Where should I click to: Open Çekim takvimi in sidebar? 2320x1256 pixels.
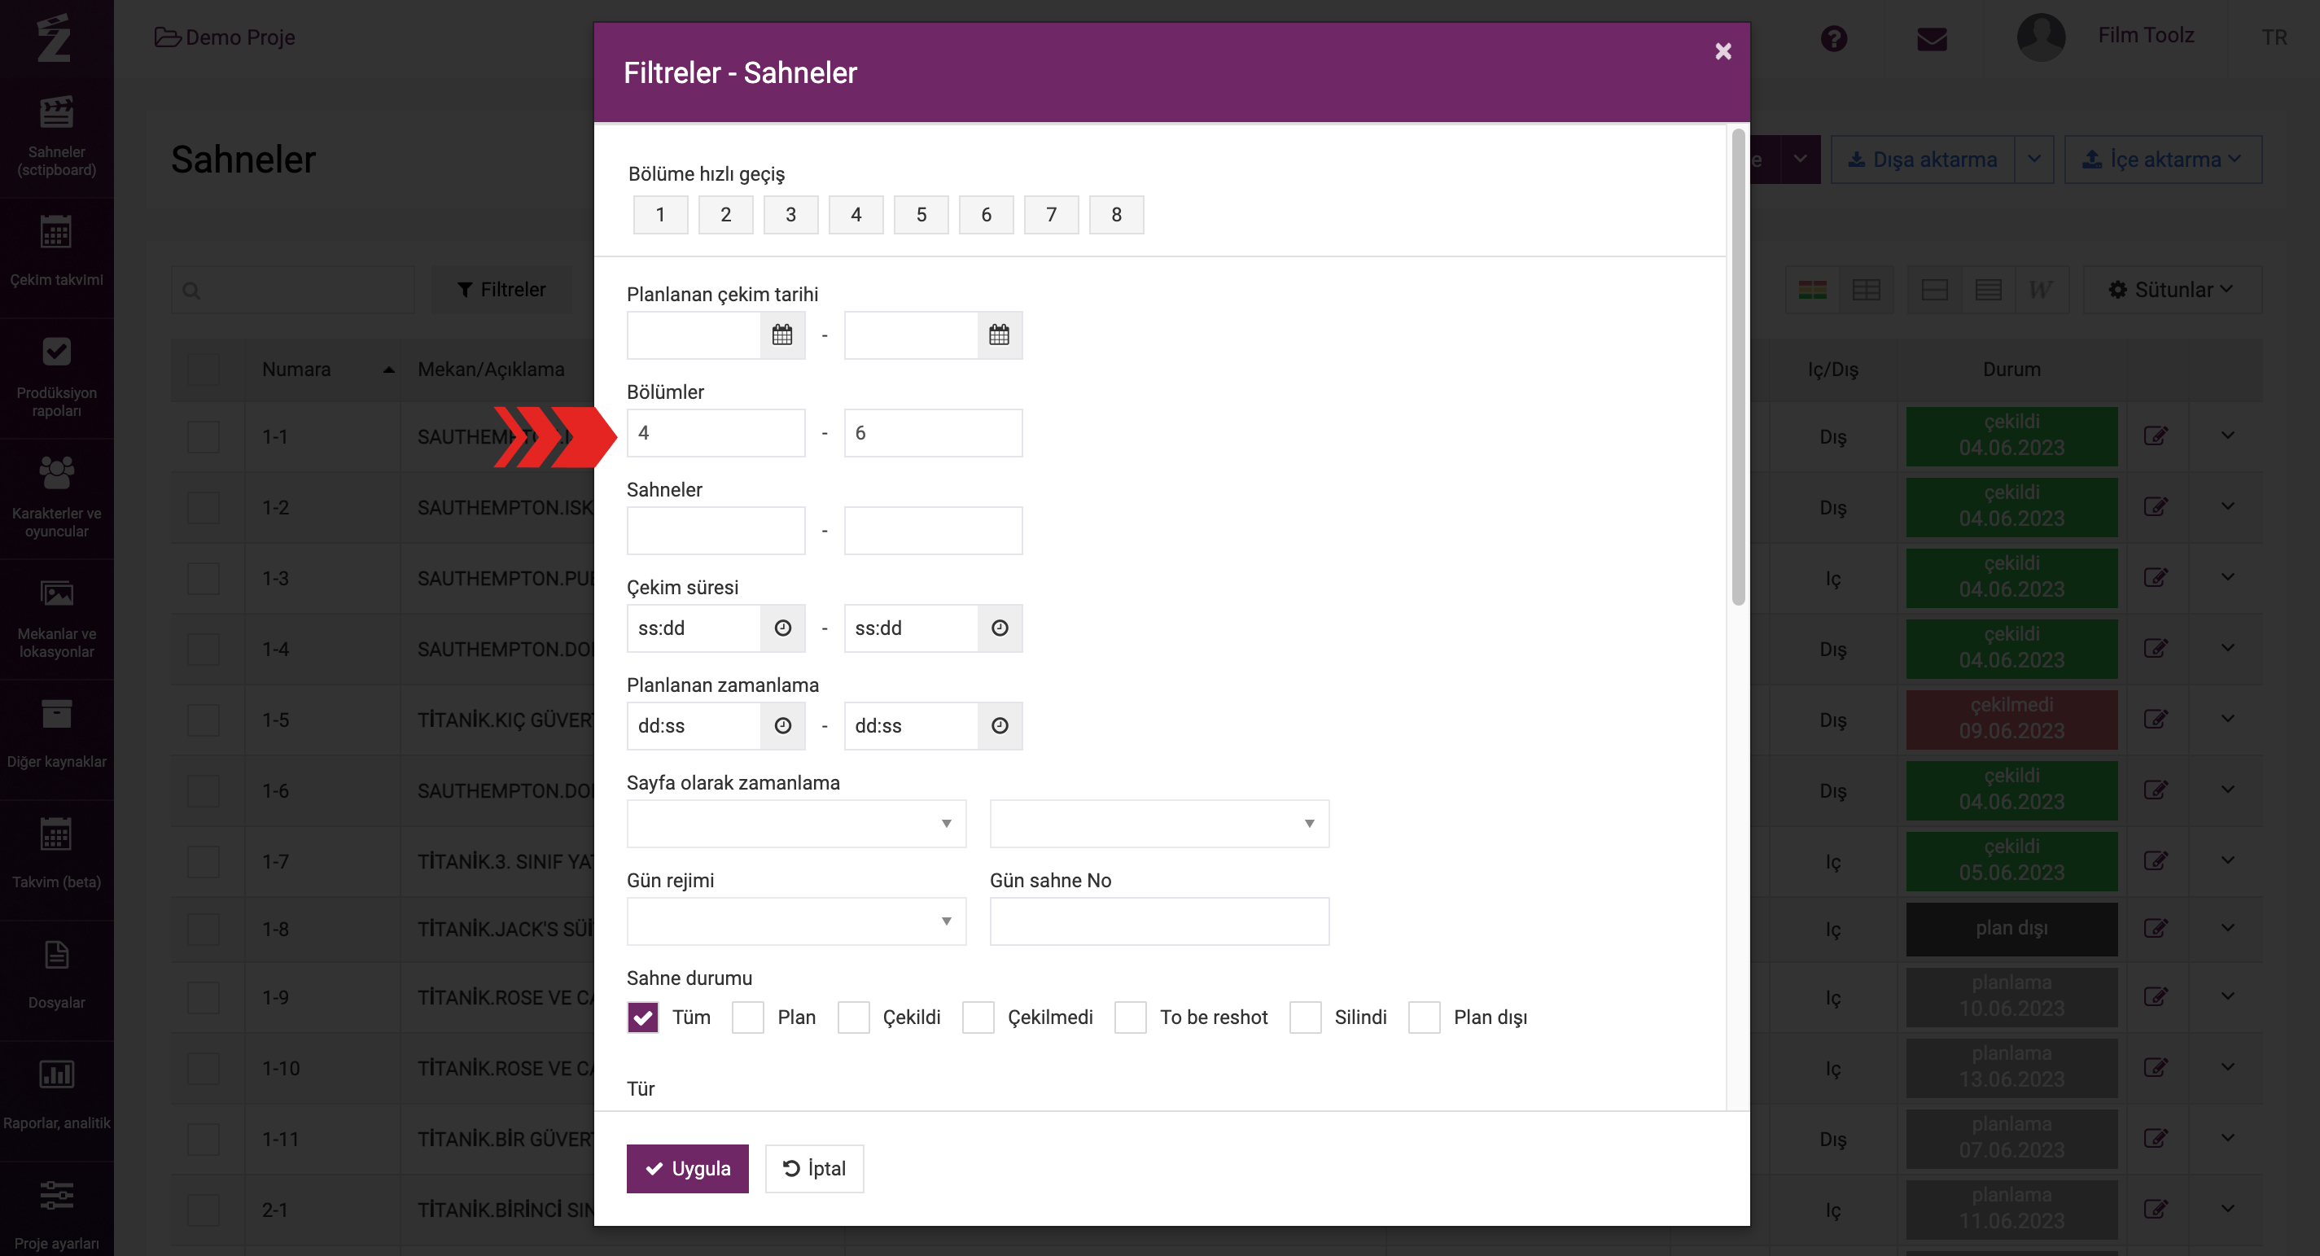click(57, 252)
